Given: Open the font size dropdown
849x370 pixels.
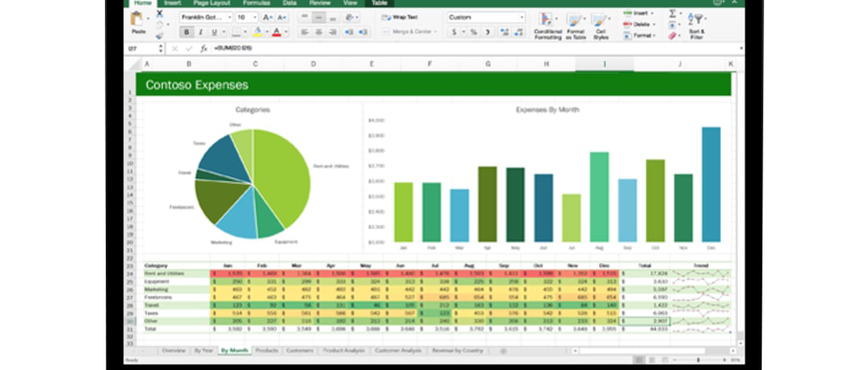Looking at the screenshot, I should pyautogui.click(x=246, y=17).
